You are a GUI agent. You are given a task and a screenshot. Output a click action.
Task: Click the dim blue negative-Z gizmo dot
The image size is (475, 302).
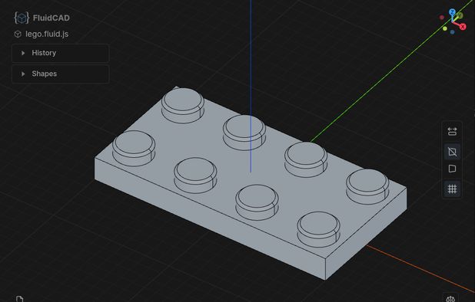pyautogui.click(x=452, y=32)
